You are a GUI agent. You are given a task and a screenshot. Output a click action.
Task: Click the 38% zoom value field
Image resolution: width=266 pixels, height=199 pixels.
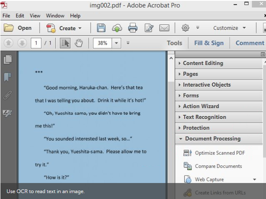coord(102,43)
